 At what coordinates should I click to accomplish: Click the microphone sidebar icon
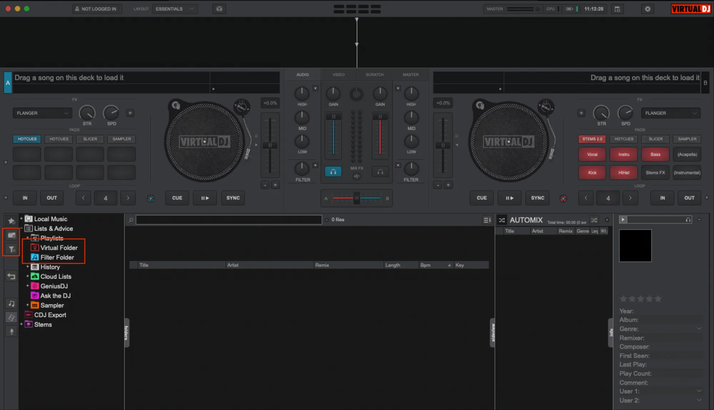click(x=11, y=332)
